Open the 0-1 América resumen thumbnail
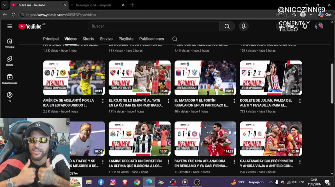Screen dimensions: 335x187 click(74, 78)
